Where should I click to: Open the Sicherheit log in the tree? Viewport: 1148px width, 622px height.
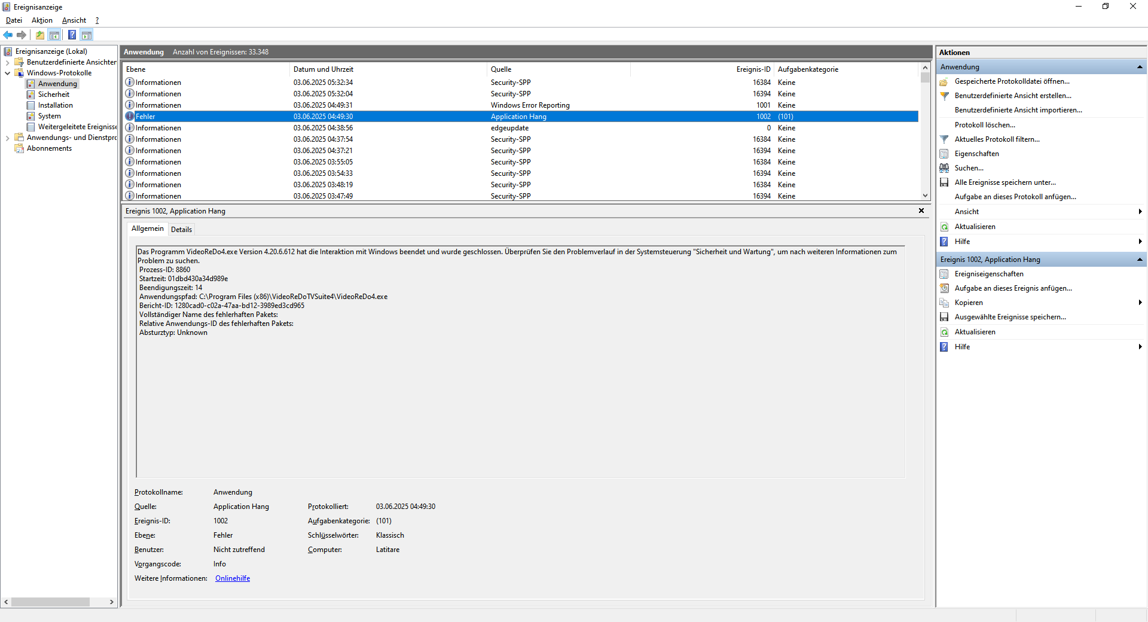click(x=54, y=94)
